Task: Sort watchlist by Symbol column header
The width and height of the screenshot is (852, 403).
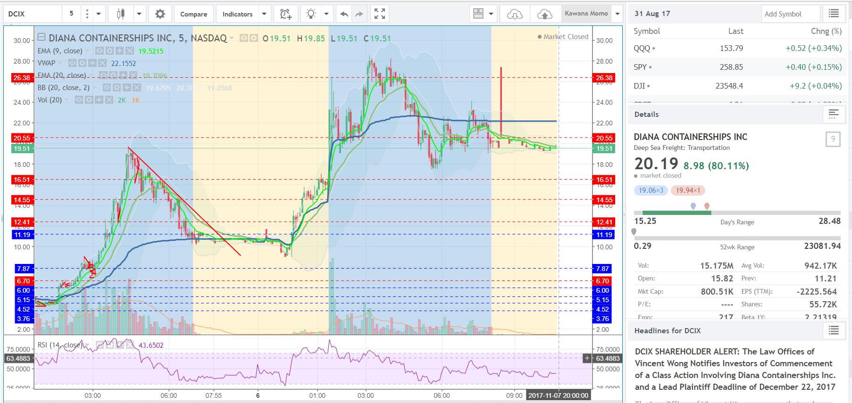Action: [647, 31]
